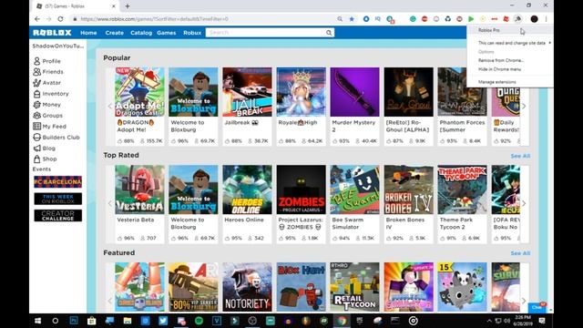Click the Roblox search field

(x=265, y=33)
